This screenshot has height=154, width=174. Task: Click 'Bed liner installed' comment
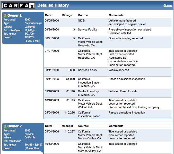tap(120, 33)
